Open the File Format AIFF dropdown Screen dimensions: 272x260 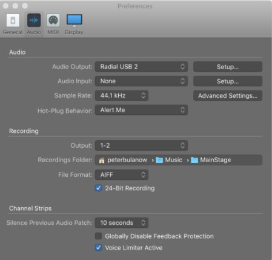[122, 174]
